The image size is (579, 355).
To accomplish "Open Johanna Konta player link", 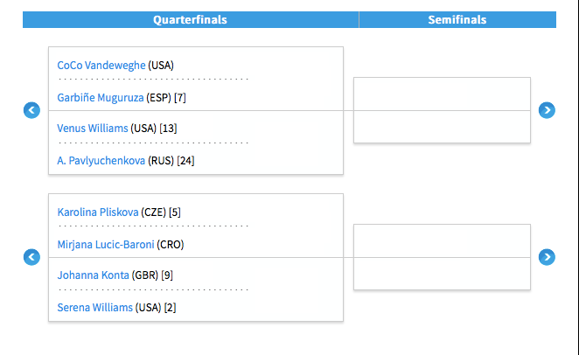I will (x=93, y=275).
